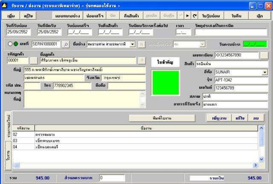The image size is (273, 184).
Task: Click the small button beside registration number field
Action: [264, 55]
